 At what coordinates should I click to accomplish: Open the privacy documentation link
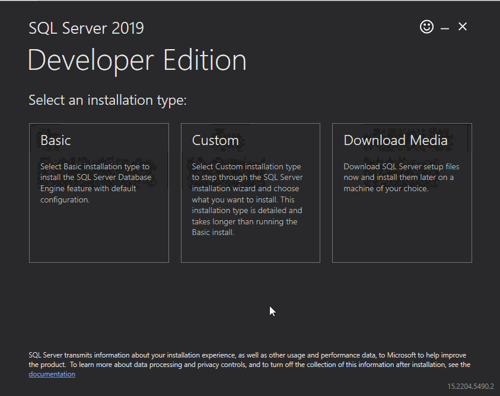[x=52, y=374]
